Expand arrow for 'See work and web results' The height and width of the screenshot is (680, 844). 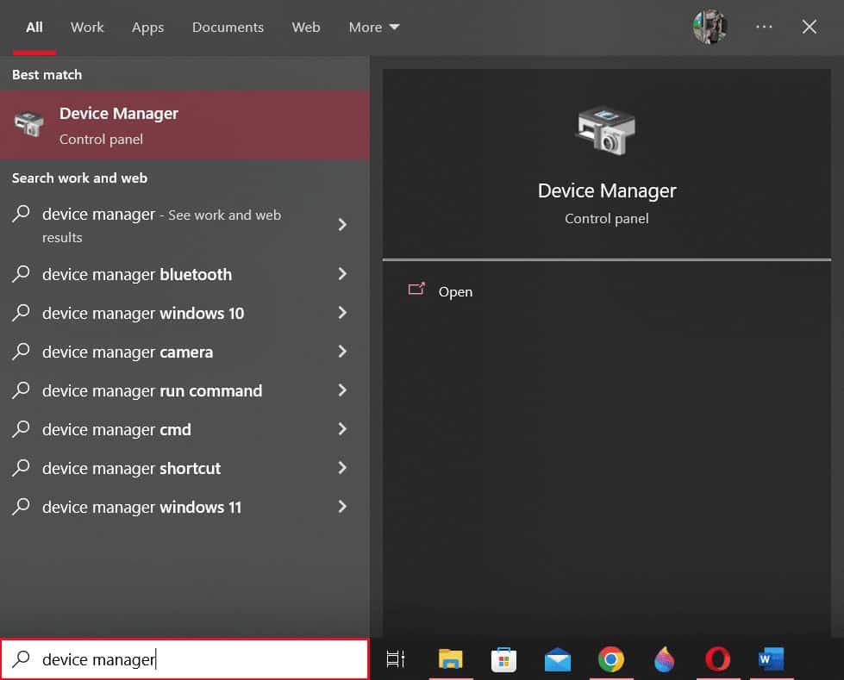tap(342, 224)
